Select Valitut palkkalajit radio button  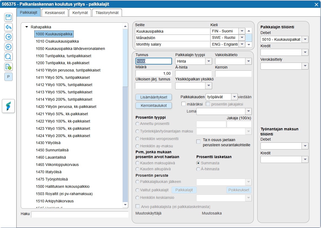click(137, 190)
